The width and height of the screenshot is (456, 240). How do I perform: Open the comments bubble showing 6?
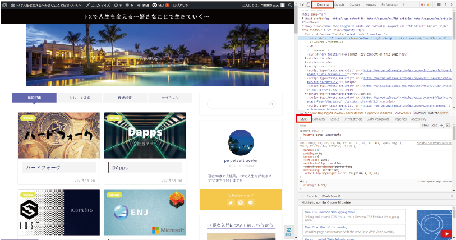tap(130, 5)
